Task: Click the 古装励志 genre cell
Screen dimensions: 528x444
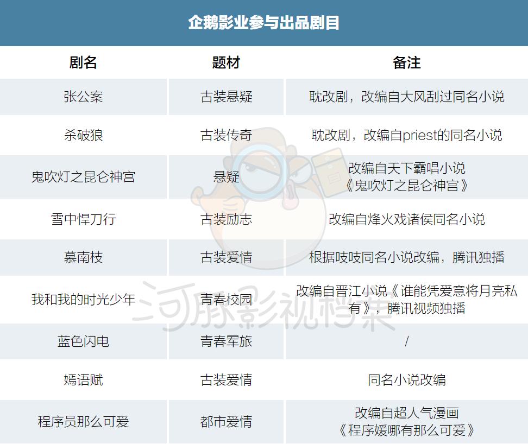Action: [226, 219]
